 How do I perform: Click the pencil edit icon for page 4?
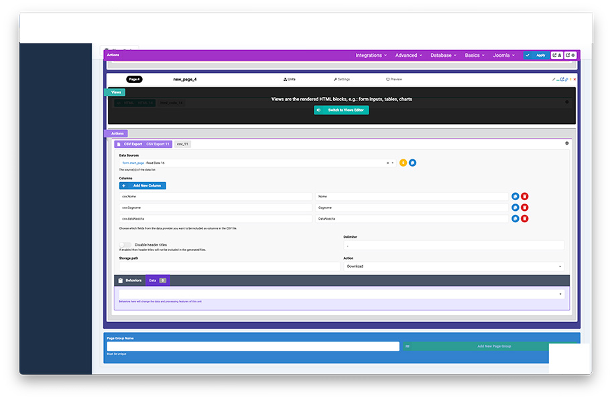554,79
